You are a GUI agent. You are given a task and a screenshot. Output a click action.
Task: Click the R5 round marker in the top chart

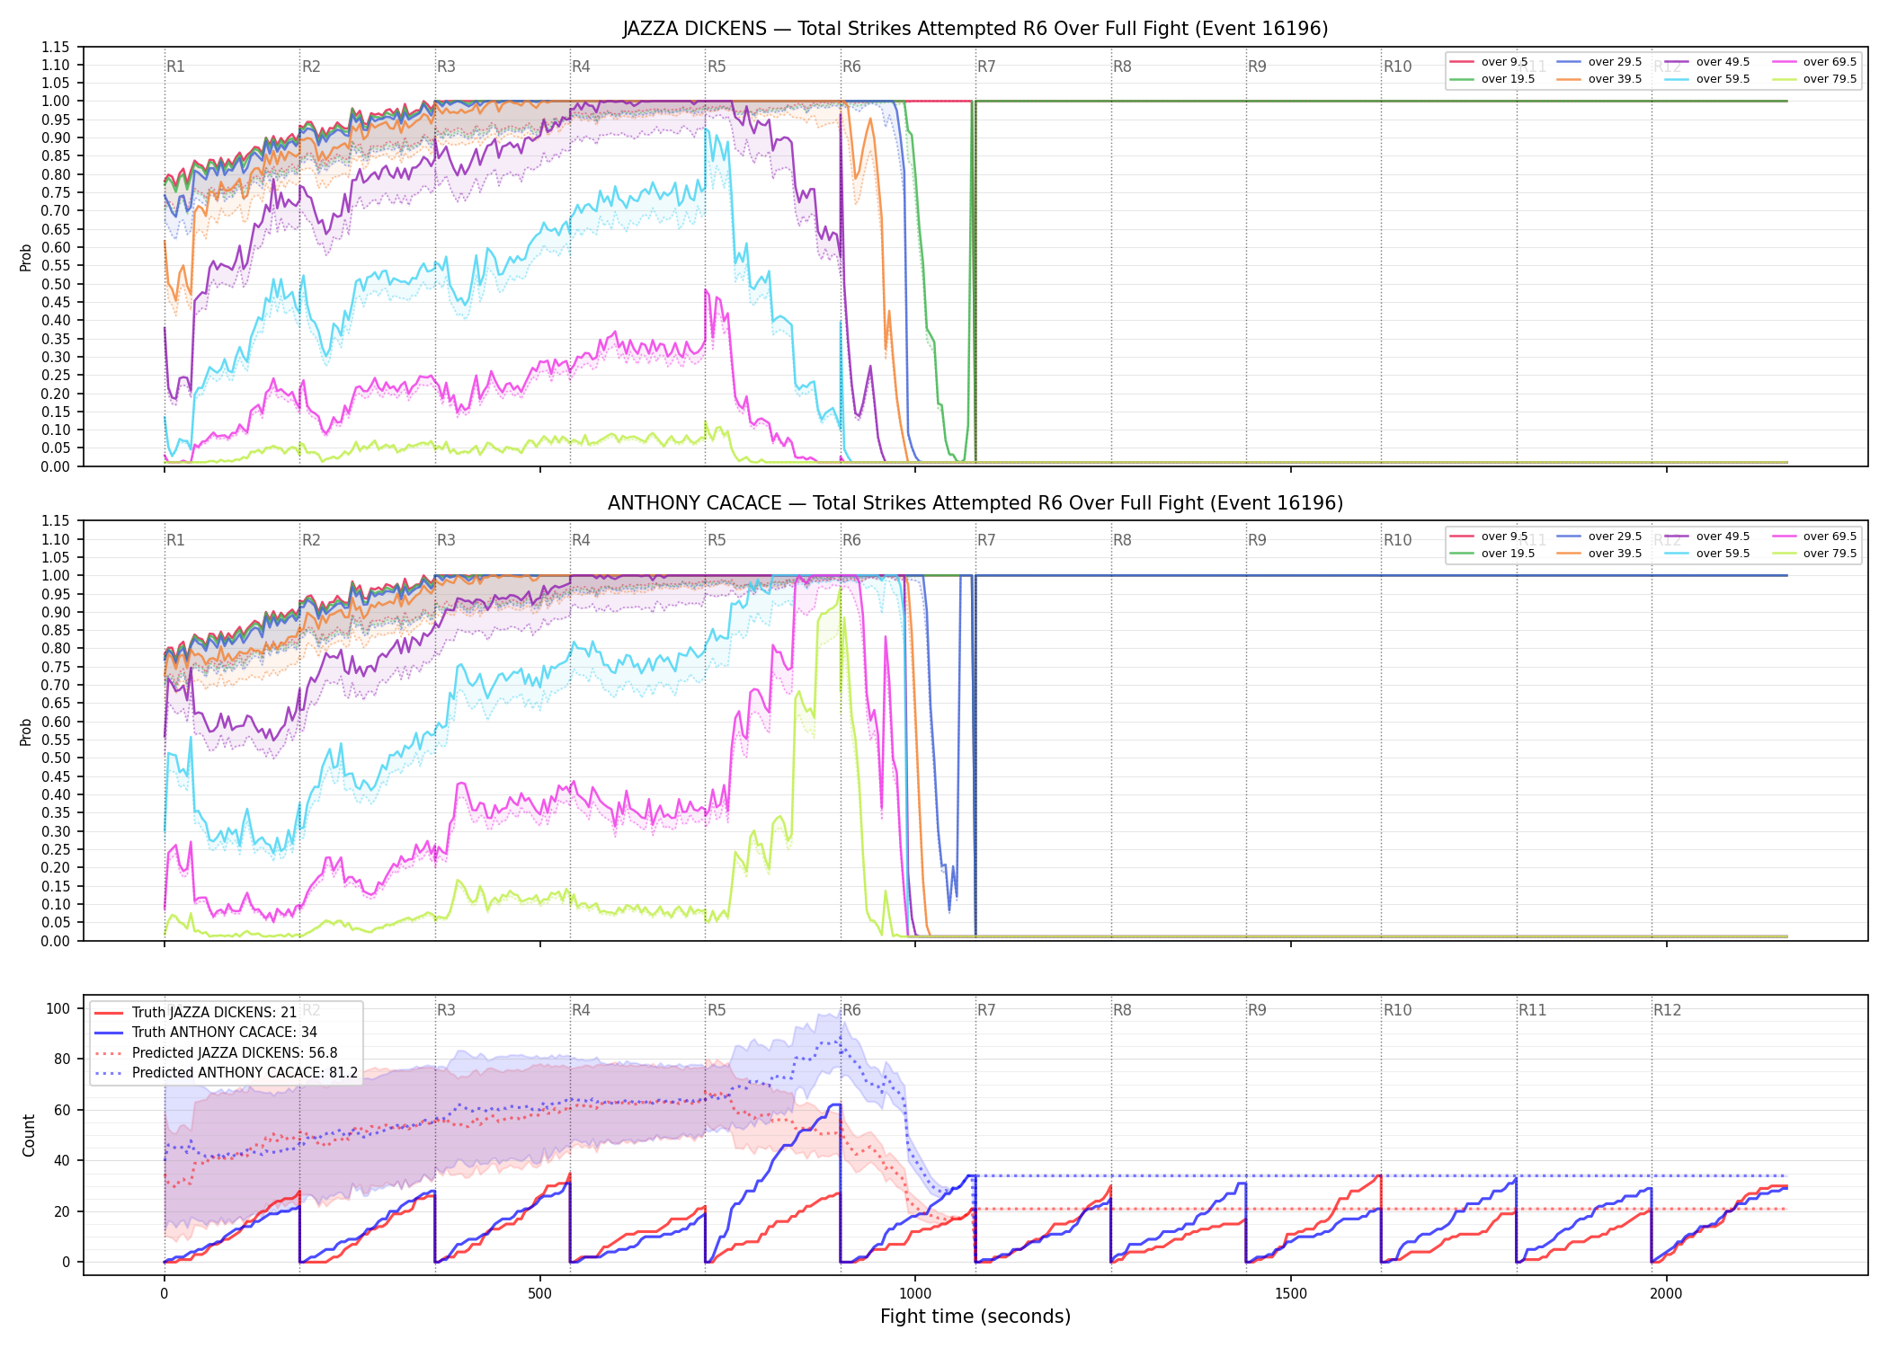pos(717,67)
